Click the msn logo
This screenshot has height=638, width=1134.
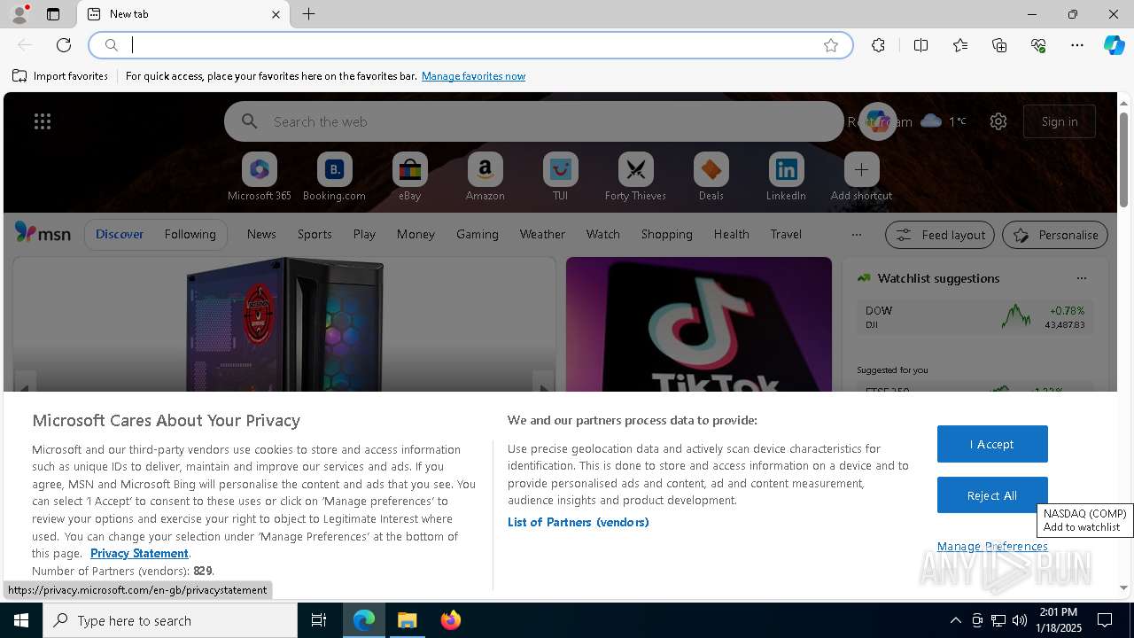point(43,233)
